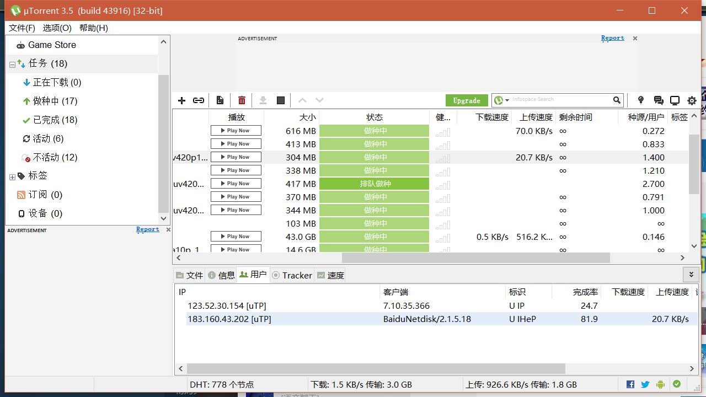Expand the 标签 tree node

(12, 177)
